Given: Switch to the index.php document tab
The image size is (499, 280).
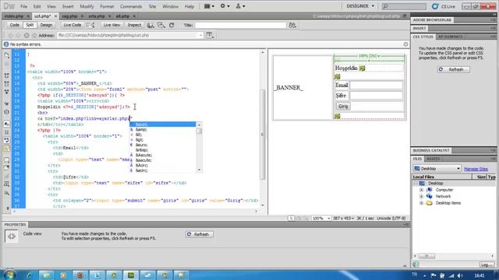Looking at the screenshot, I should pyautogui.click(x=14, y=16).
